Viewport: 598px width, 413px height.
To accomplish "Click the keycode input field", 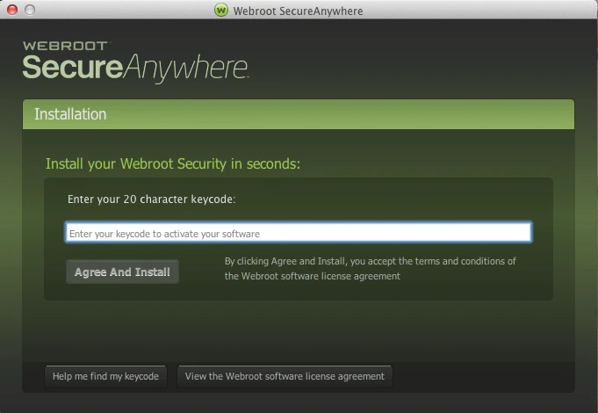I will coord(299,233).
